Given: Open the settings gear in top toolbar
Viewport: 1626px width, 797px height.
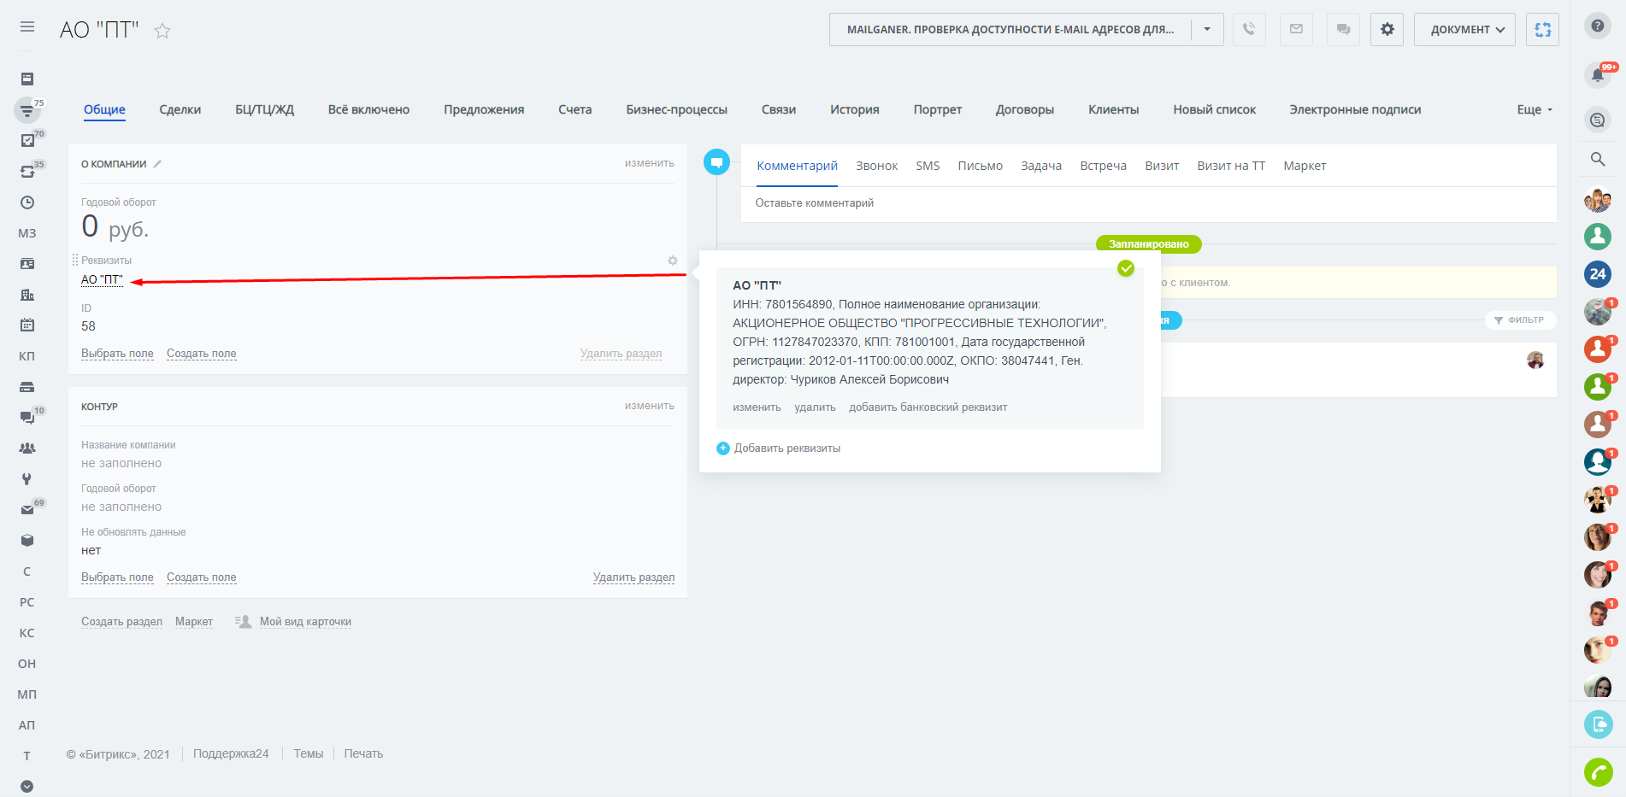Looking at the screenshot, I should click(1387, 29).
